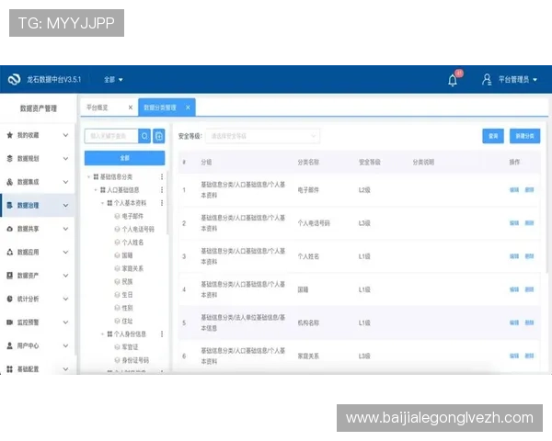The image size is (552, 441).
Task: Expand the 数据治理 sidebar menu
Action: [x=37, y=204]
